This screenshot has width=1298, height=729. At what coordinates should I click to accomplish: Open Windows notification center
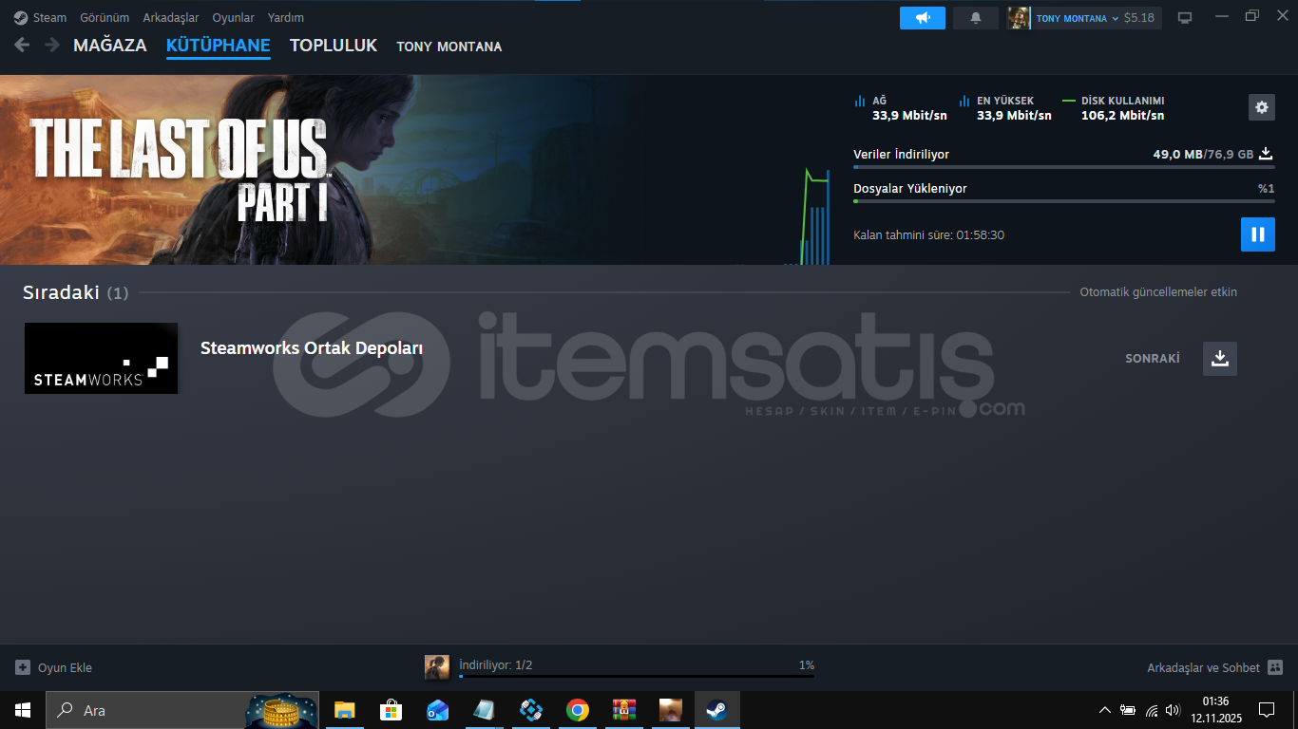coord(1266,710)
